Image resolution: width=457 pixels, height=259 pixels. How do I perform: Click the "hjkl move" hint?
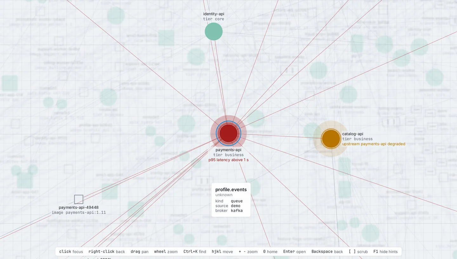point(222,252)
